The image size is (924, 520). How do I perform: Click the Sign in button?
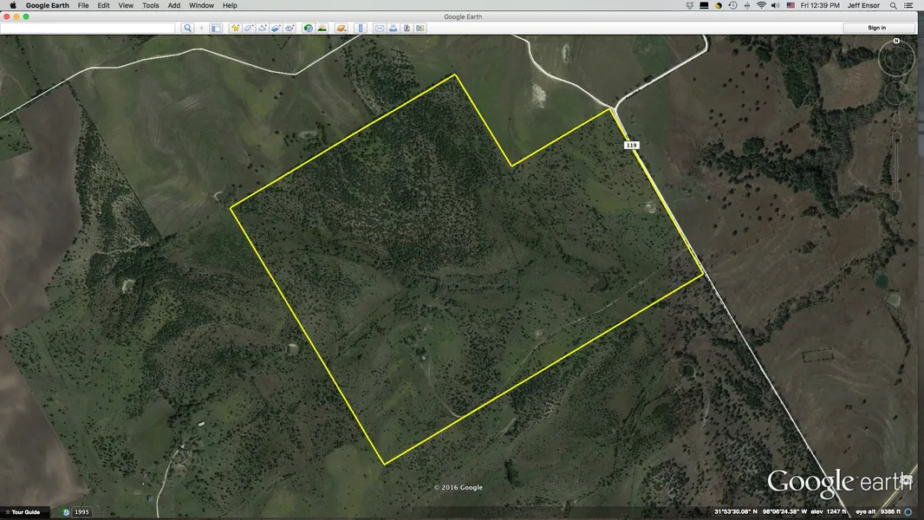point(876,28)
